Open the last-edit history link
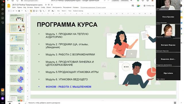Viewport: 184px width, 104px height. click(x=93, y=8)
